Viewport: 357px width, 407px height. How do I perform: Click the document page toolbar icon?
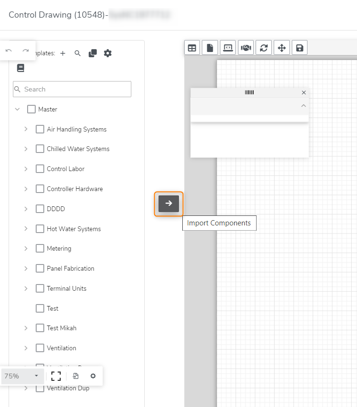pyautogui.click(x=210, y=48)
